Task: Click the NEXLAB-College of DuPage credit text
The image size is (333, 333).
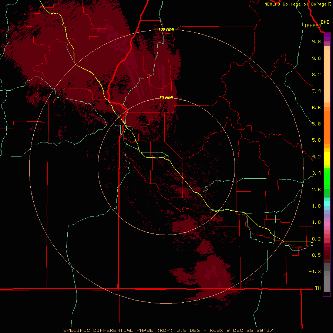Action: coord(296,4)
